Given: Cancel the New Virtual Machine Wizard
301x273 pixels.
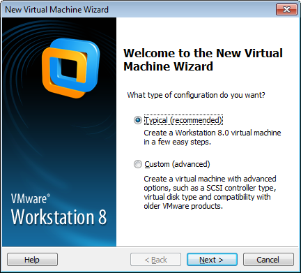Looking at the screenshot, I should pos(268,260).
